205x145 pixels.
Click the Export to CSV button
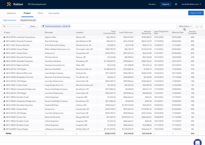(196, 13)
